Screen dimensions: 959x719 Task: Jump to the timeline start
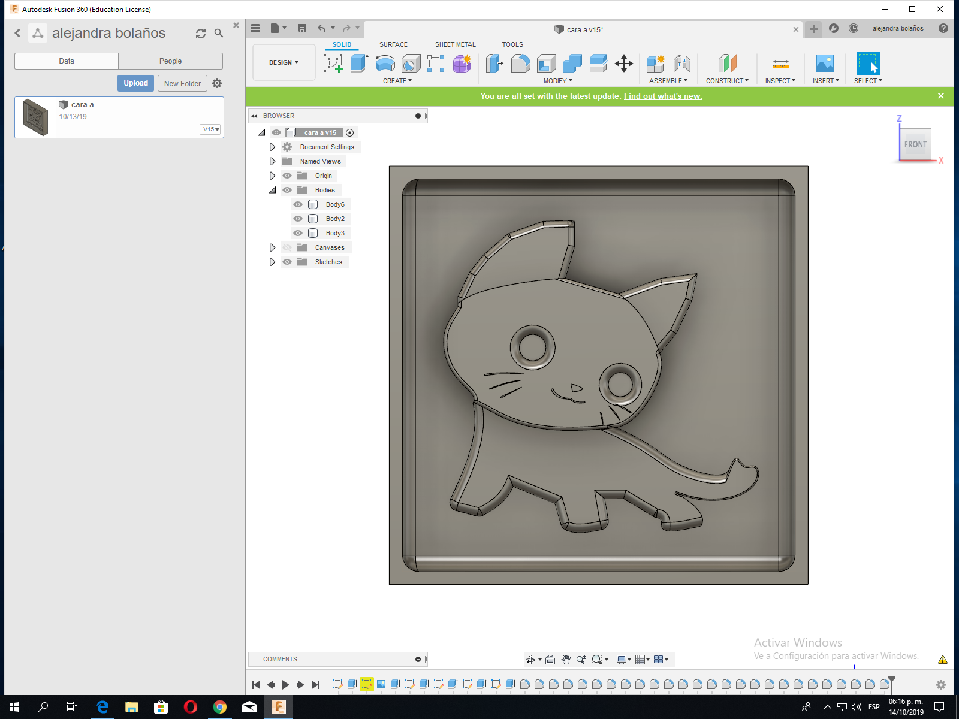[x=256, y=685]
